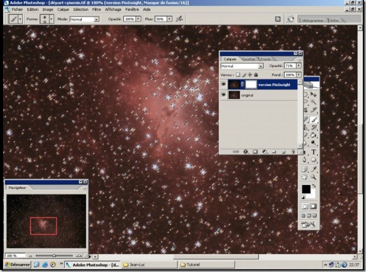
Task: Enable airbrush mode in options bar
Action: 179,19
